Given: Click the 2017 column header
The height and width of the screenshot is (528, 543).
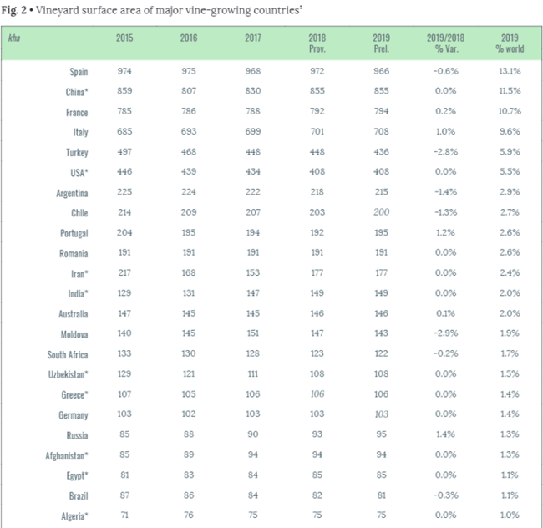Looking at the screenshot, I should 253,38.
